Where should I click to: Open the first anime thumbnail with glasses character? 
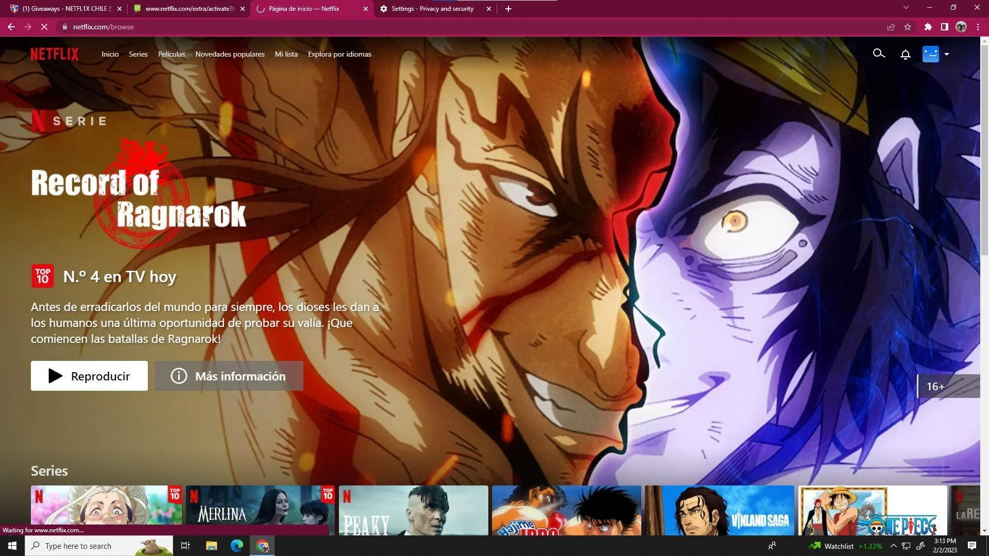click(x=106, y=510)
